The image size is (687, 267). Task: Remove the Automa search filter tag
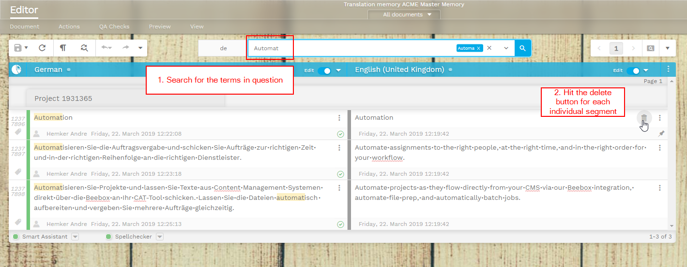(x=478, y=48)
